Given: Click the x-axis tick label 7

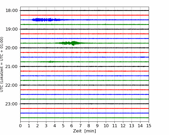Looking at the screenshot, I should coord(80,126).
